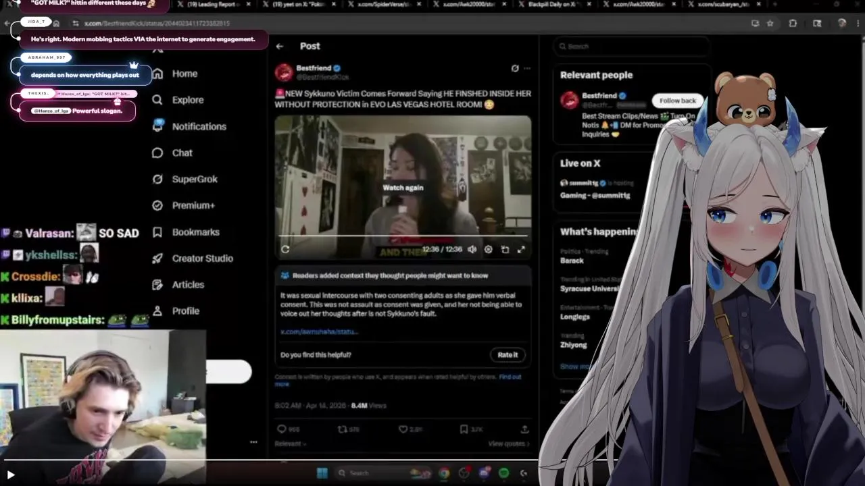Screen dimensions: 865x486
Task: Open browser profile avatar
Action: pos(841,23)
